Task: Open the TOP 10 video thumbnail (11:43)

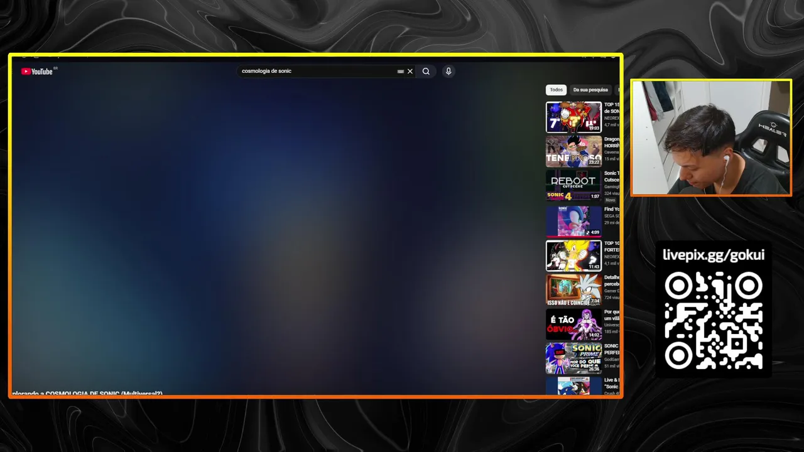Action: tap(573, 256)
